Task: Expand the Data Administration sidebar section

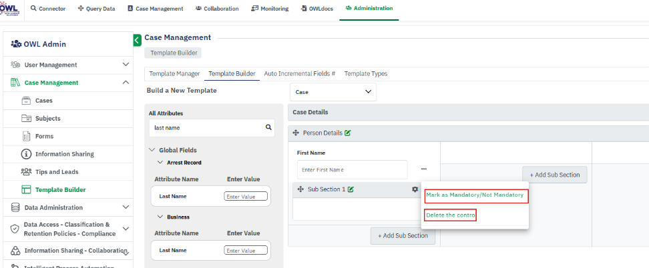Action: (126, 207)
